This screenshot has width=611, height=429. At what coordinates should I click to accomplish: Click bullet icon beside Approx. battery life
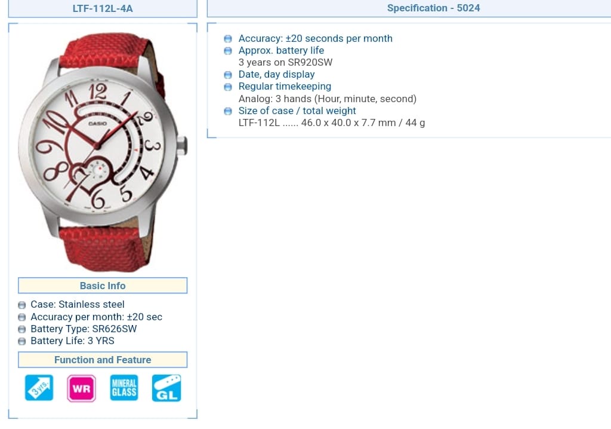pos(228,51)
